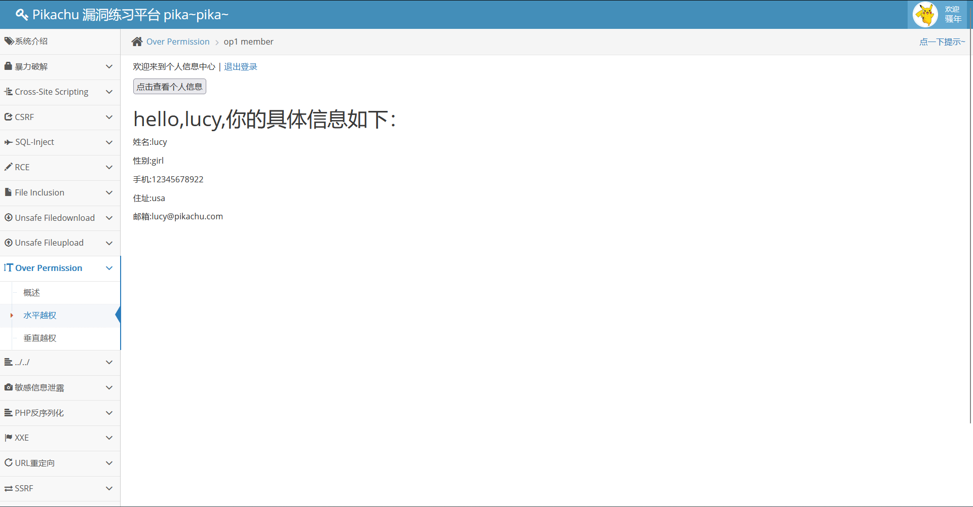Open the Over Permission menu label
Viewport: 973px width, 507px height.
49,268
